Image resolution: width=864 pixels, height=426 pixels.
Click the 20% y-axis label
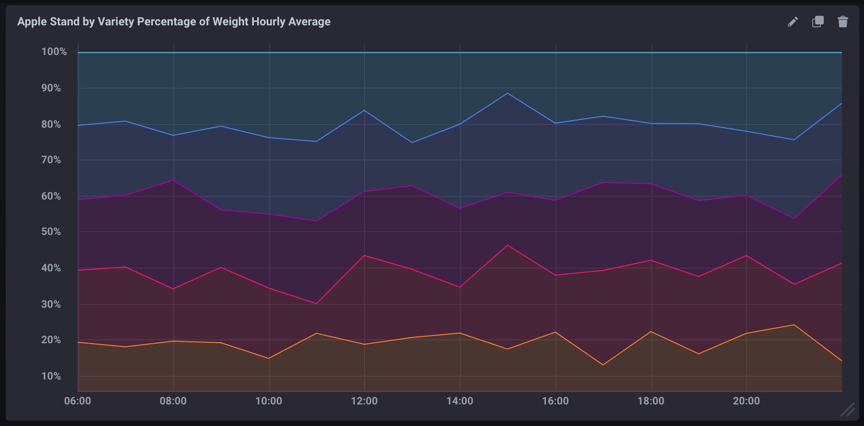pyautogui.click(x=51, y=340)
